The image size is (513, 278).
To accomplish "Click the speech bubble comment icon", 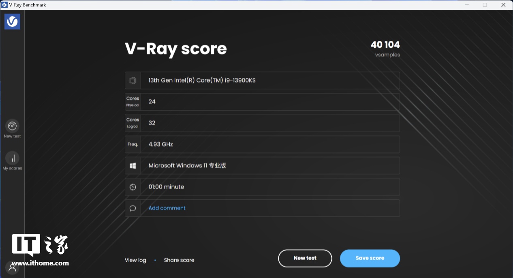I will point(133,208).
